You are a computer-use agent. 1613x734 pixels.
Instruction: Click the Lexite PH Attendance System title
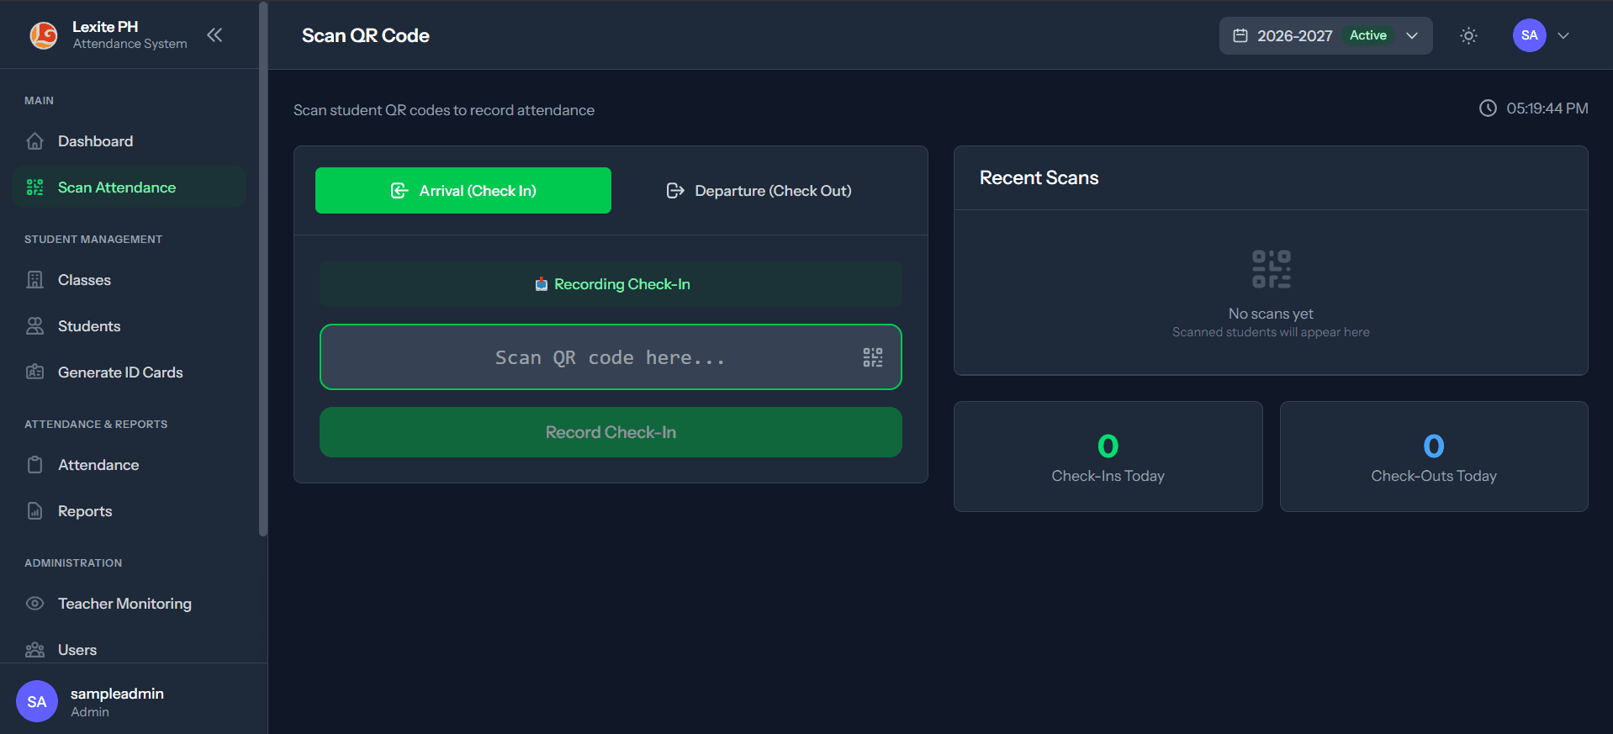130,34
